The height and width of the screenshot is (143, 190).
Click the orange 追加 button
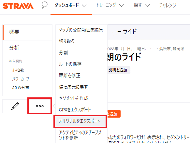coord(114,114)
